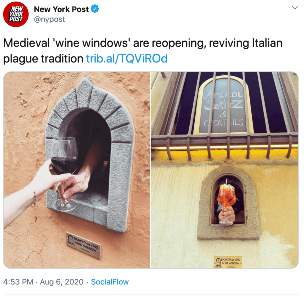
Task: Click the blue verified badge
Action: 95,9
